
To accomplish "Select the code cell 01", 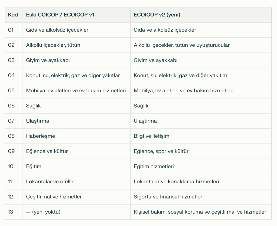I will point(11,30).
